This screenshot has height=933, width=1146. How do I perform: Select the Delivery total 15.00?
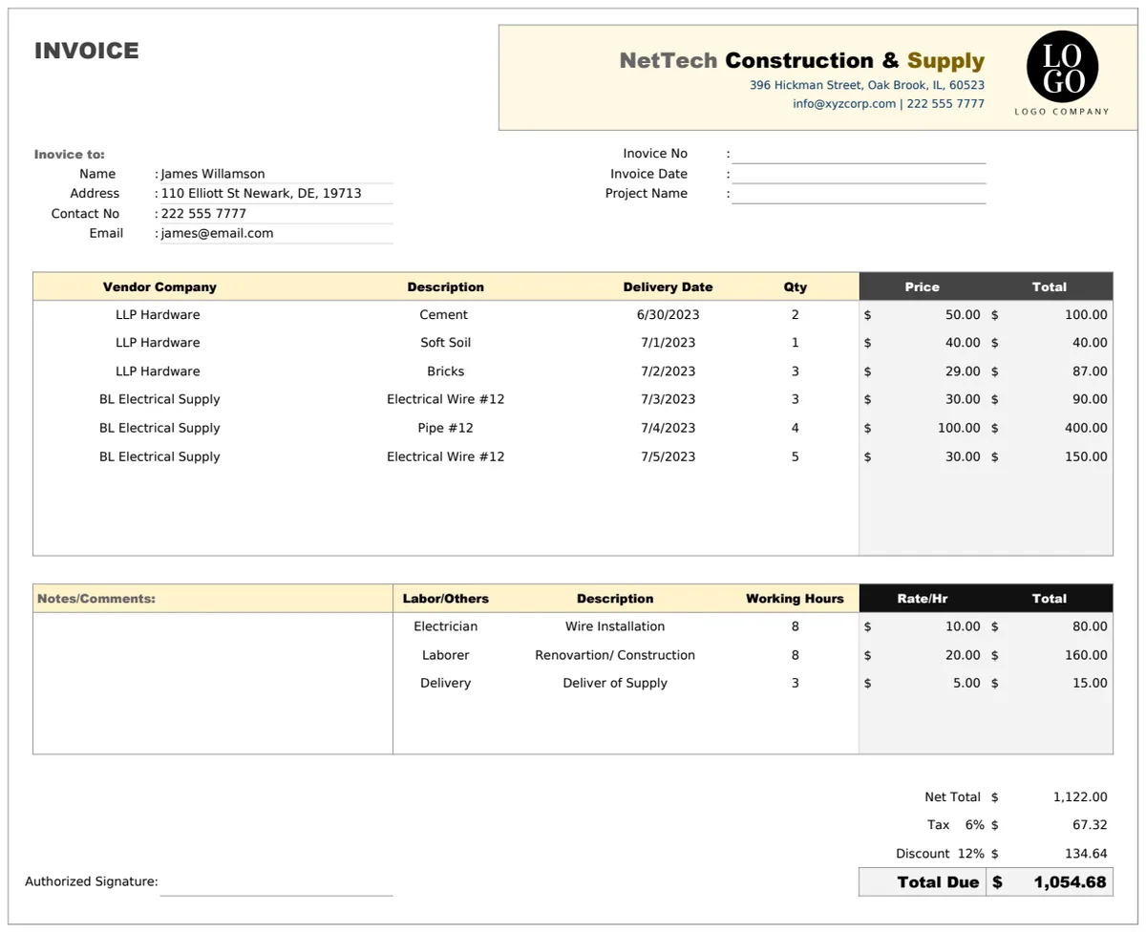point(1090,683)
